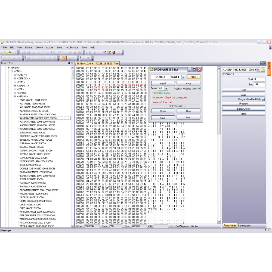The width and height of the screenshot is (272, 272).
Task: Pin the Messages panel
Action: [x=265, y=230]
